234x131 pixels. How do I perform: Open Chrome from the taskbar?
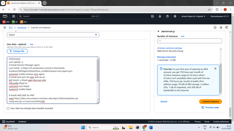pos(144,127)
